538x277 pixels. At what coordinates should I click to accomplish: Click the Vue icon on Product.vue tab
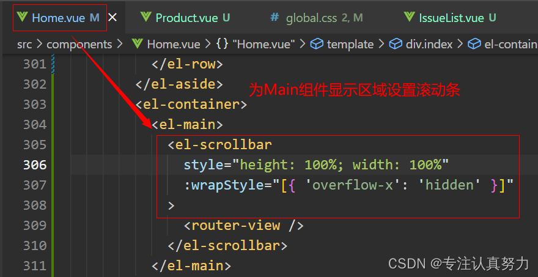146,17
